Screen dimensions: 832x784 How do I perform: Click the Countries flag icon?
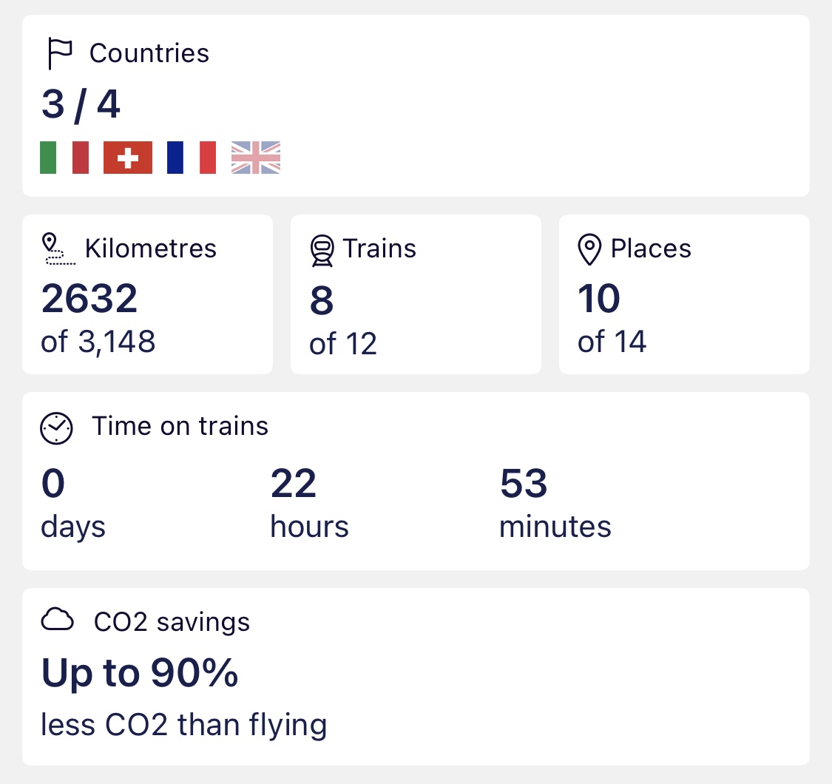coord(59,53)
